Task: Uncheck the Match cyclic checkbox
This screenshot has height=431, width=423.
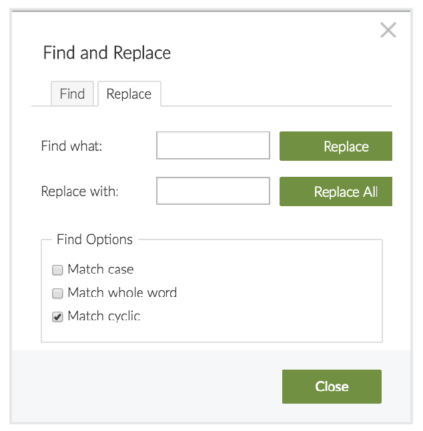Action: pos(57,316)
